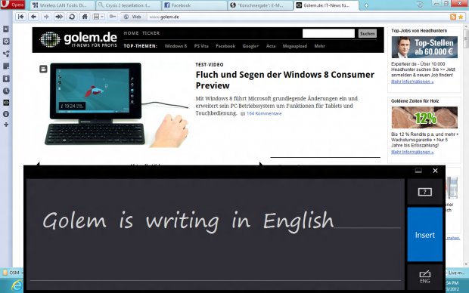The height and width of the screenshot is (293, 469).
Task: Close the handwriting input panel
Action: 435,171
